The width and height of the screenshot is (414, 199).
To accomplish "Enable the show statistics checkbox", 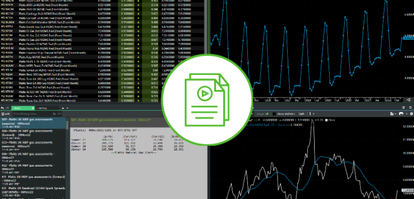I will [274, 114].
